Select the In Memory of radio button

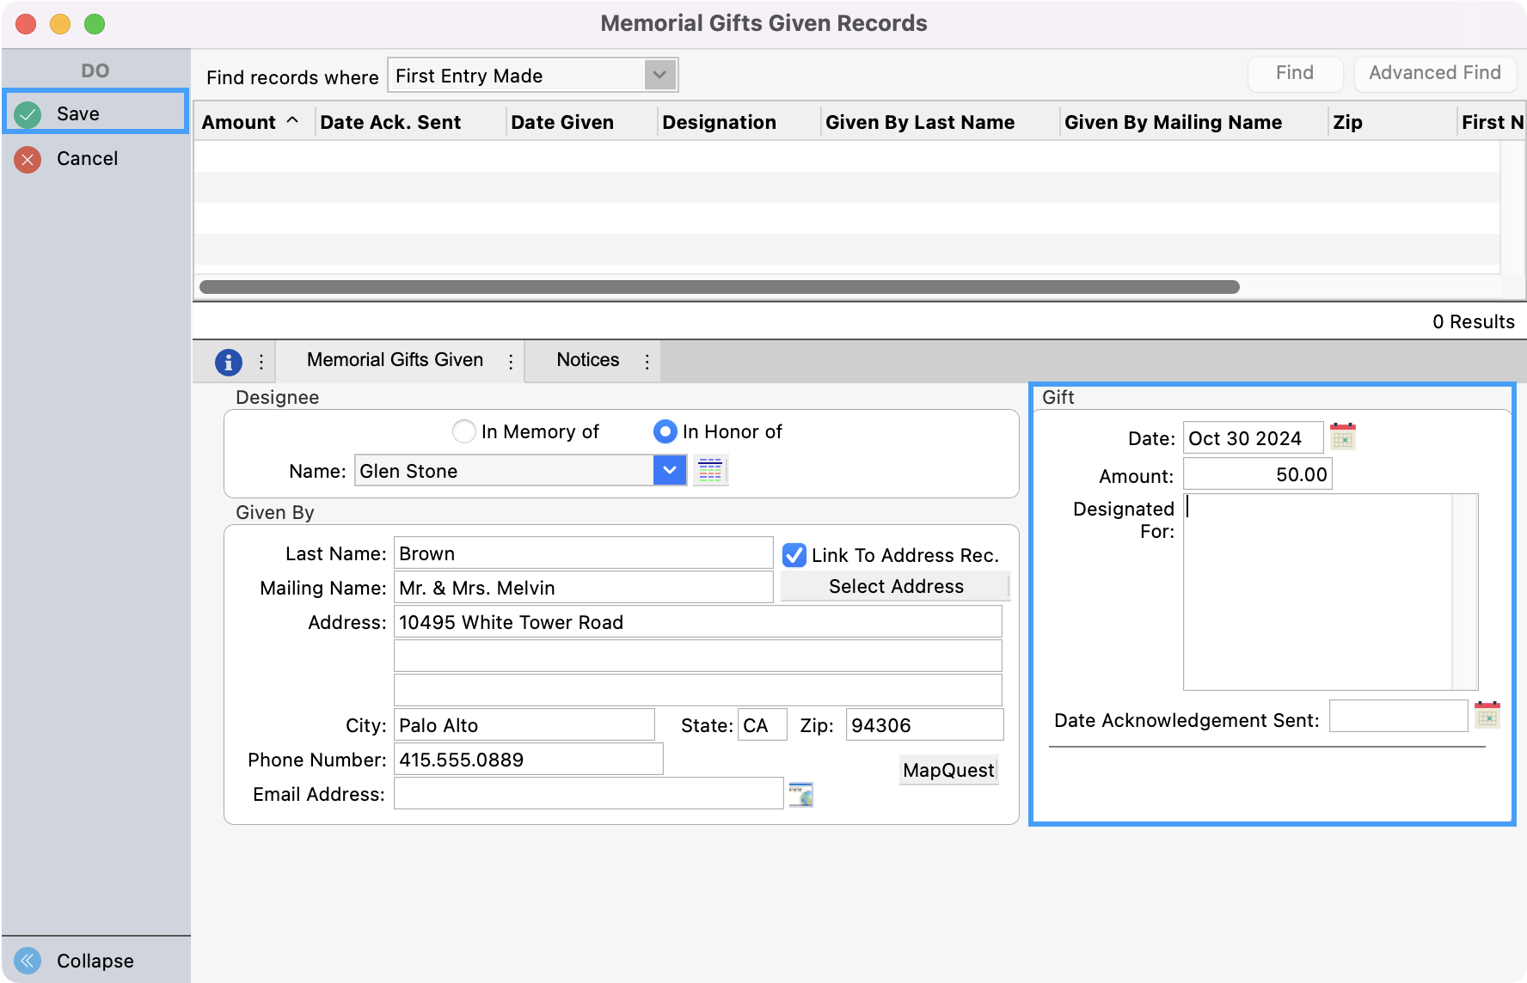[x=464, y=431]
